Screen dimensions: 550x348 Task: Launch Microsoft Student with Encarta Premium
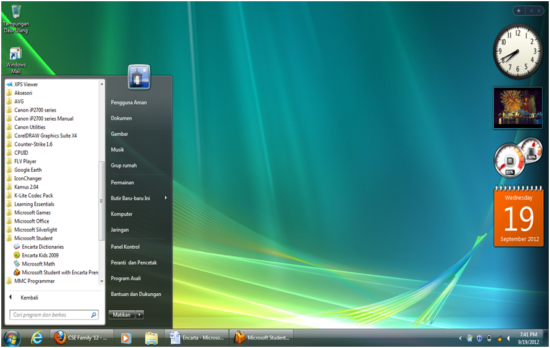[56, 272]
